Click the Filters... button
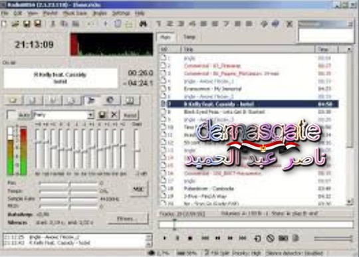Image resolution: width=359 pixels, height=257 pixels. click(x=128, y=219)
